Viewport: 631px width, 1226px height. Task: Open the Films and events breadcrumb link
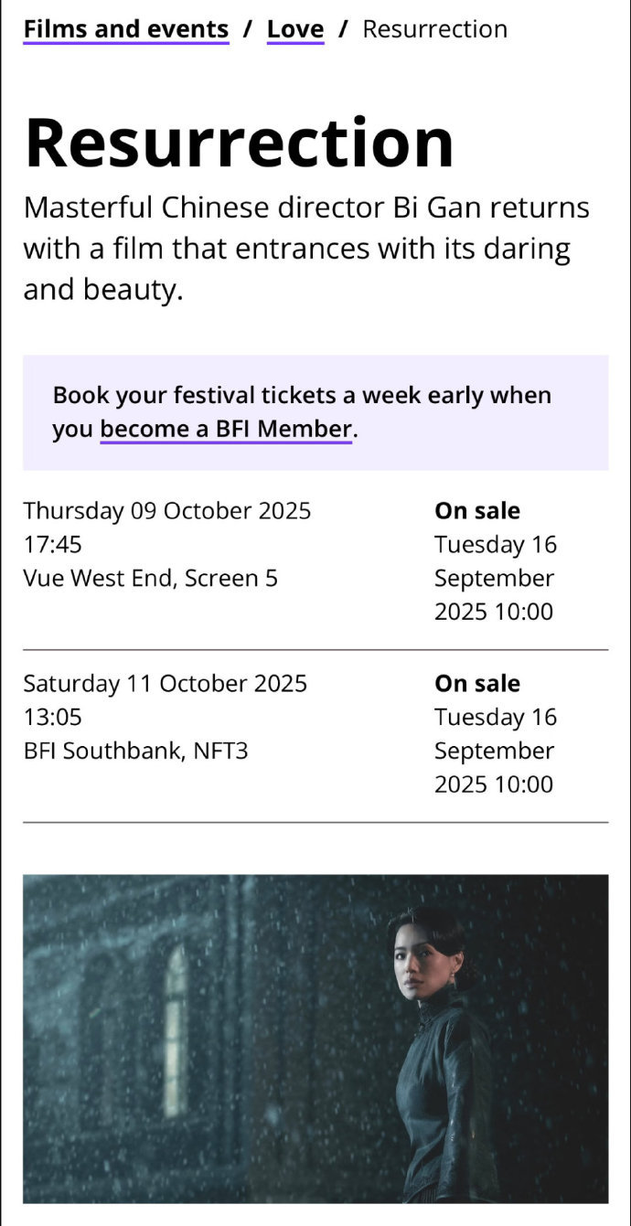click(x=126, y=29)
